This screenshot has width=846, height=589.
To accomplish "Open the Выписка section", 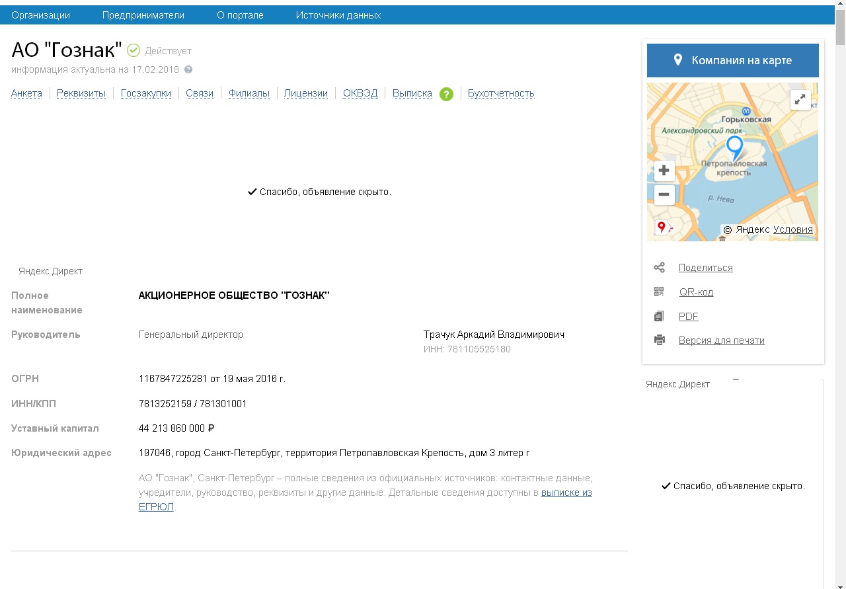I will 412,93.
